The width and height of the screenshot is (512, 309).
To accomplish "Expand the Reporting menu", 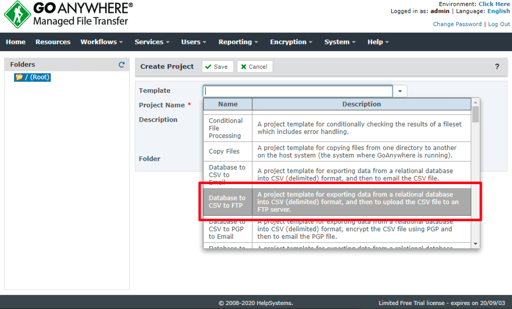I will point(238,42).
